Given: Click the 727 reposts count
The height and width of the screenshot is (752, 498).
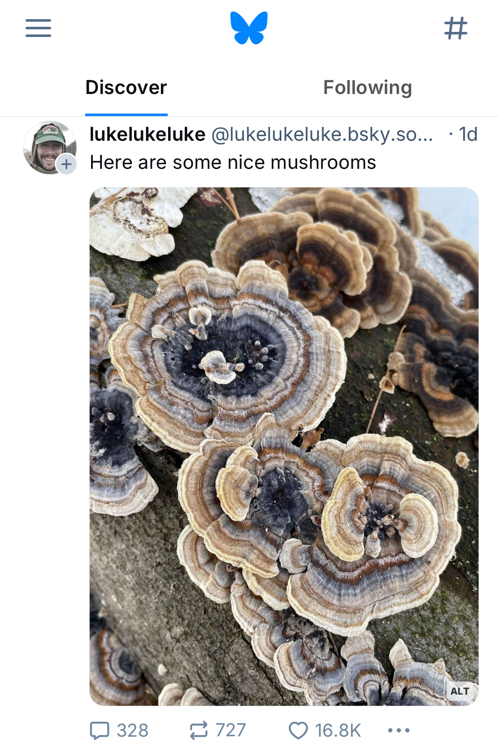Looking at the screenshot, I should point(231,730).
